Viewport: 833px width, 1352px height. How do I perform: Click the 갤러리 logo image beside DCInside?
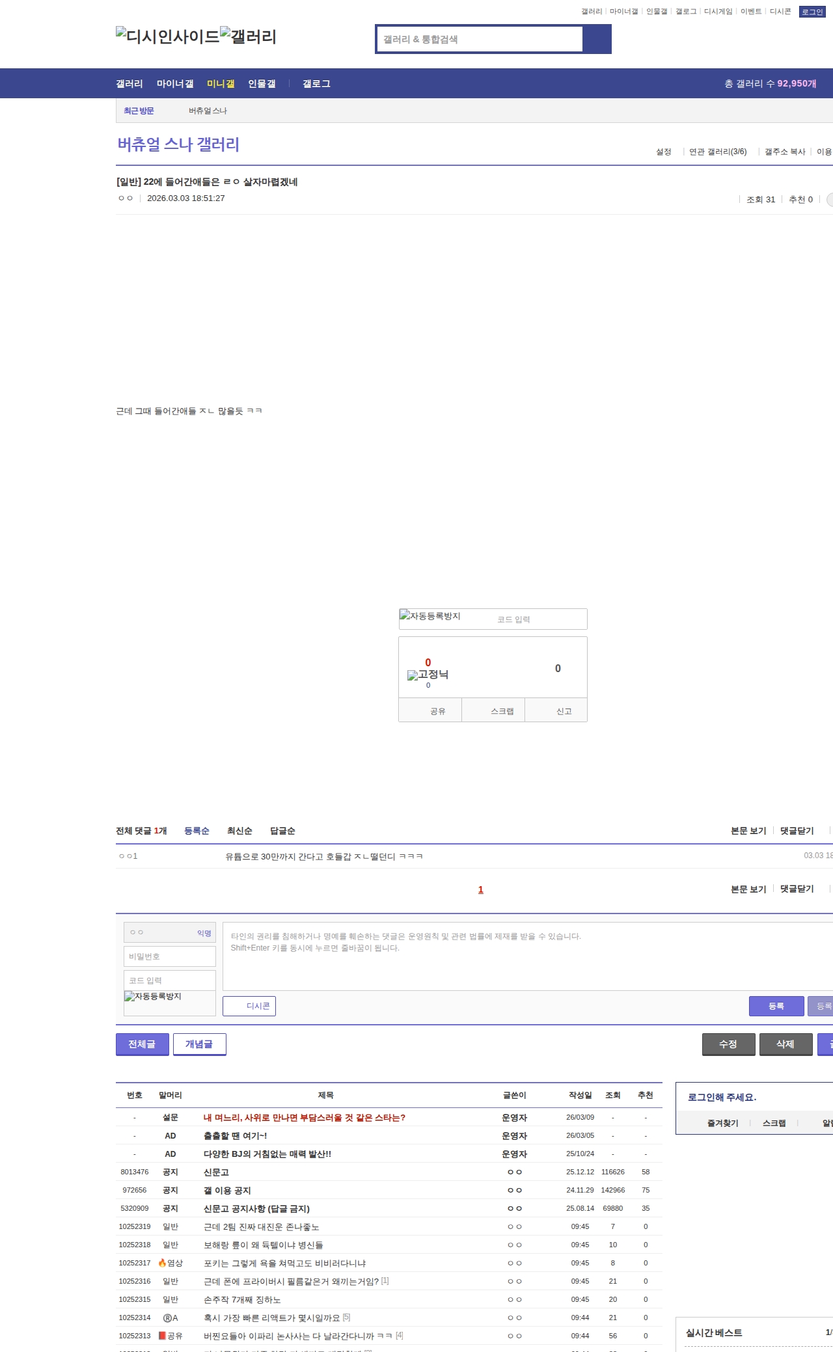(249, 36)
